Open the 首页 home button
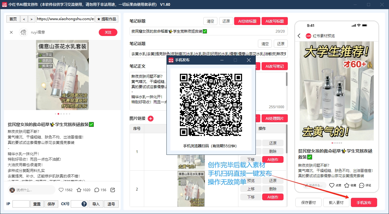The width and height of the screenshot is (389, 214). (x=13, y=19)
